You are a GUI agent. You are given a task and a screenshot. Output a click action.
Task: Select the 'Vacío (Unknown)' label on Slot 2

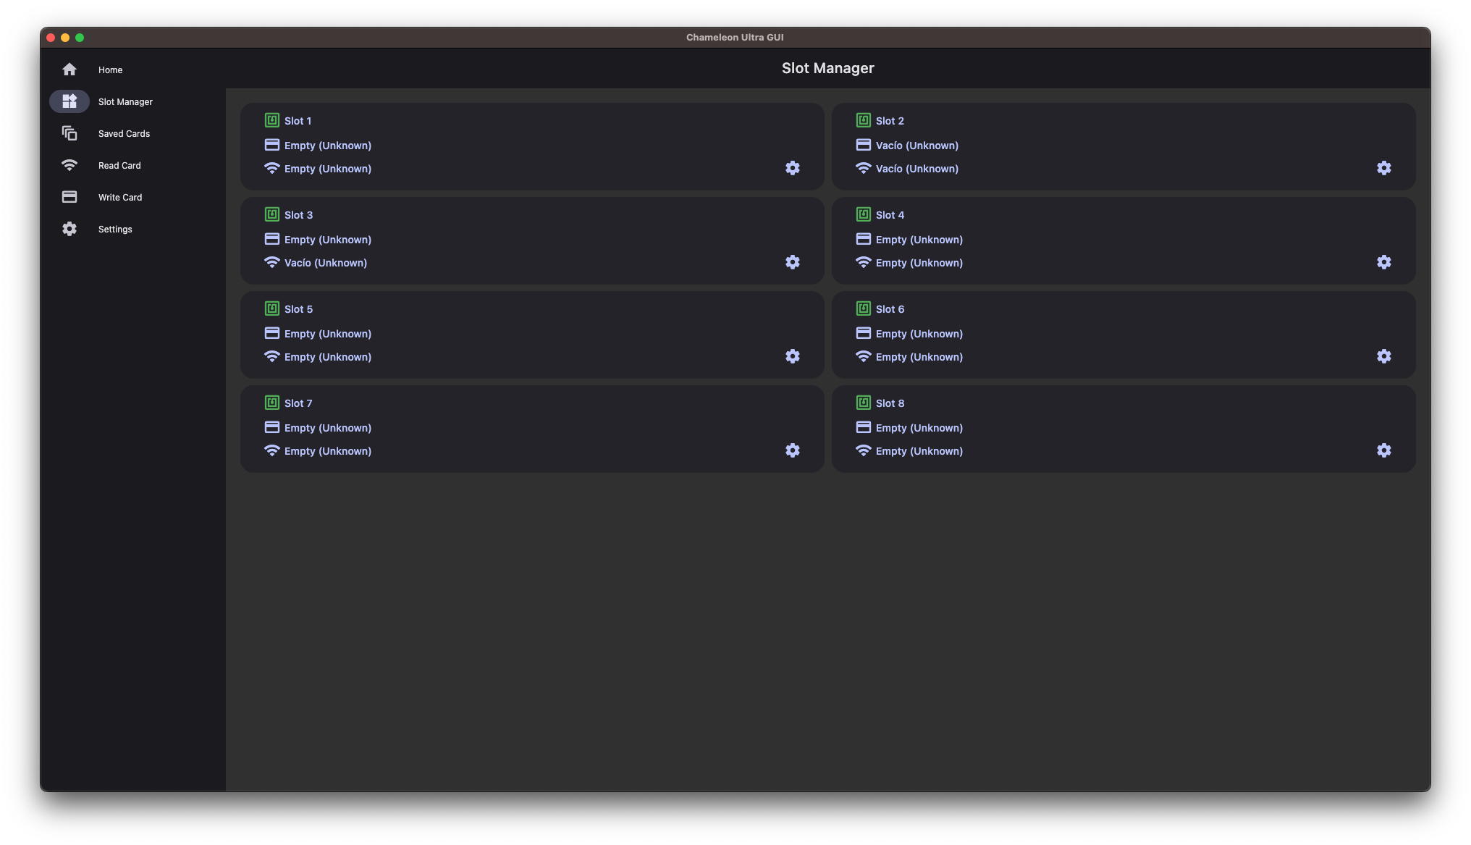click(916, 145)
